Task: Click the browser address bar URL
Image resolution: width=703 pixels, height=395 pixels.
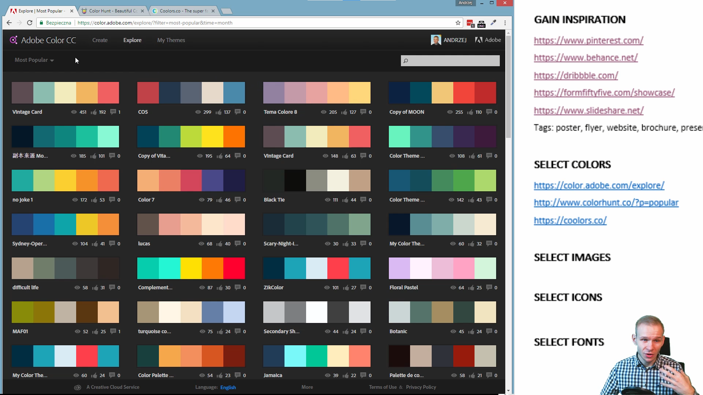Action: [x=155, y=23]
